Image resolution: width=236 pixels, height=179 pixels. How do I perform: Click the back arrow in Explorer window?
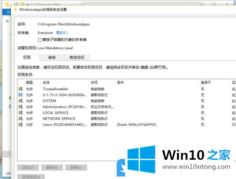point(8,21)
